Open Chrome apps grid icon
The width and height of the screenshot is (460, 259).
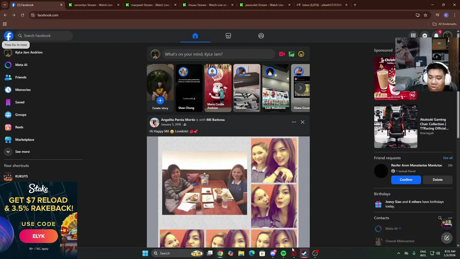(x=5, y=24)
